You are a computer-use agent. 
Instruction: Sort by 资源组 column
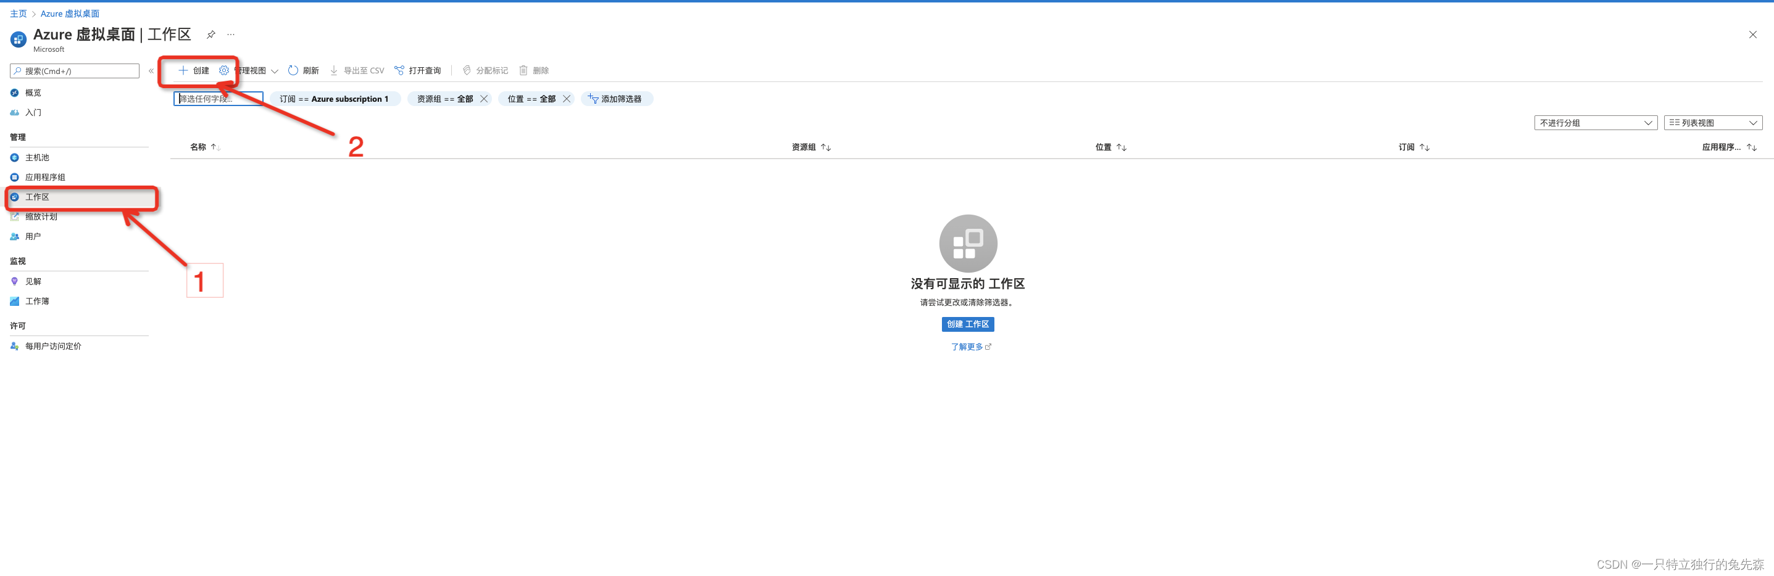pos(811,147)
